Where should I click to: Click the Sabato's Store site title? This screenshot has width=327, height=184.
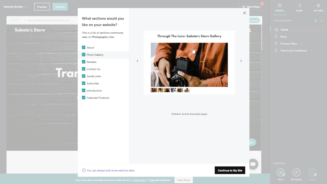pyautogui.click(x=30, y=30)
